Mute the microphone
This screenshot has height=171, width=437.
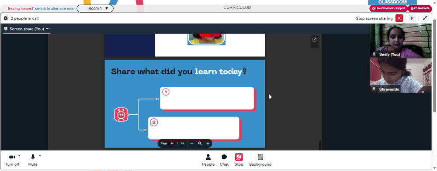[33, 161]
